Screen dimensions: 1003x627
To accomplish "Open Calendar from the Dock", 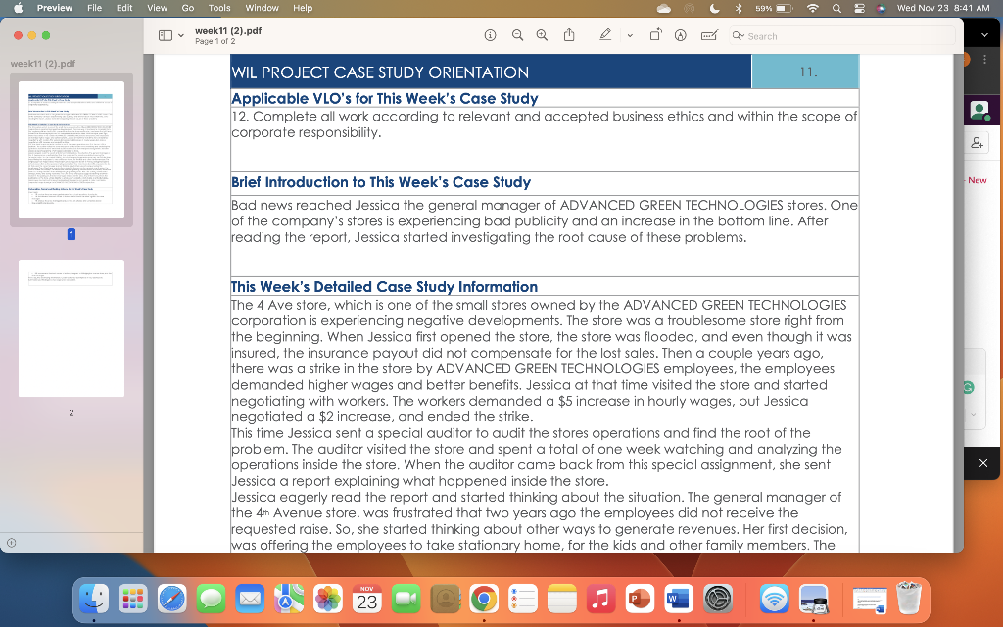I will [367, 600].
